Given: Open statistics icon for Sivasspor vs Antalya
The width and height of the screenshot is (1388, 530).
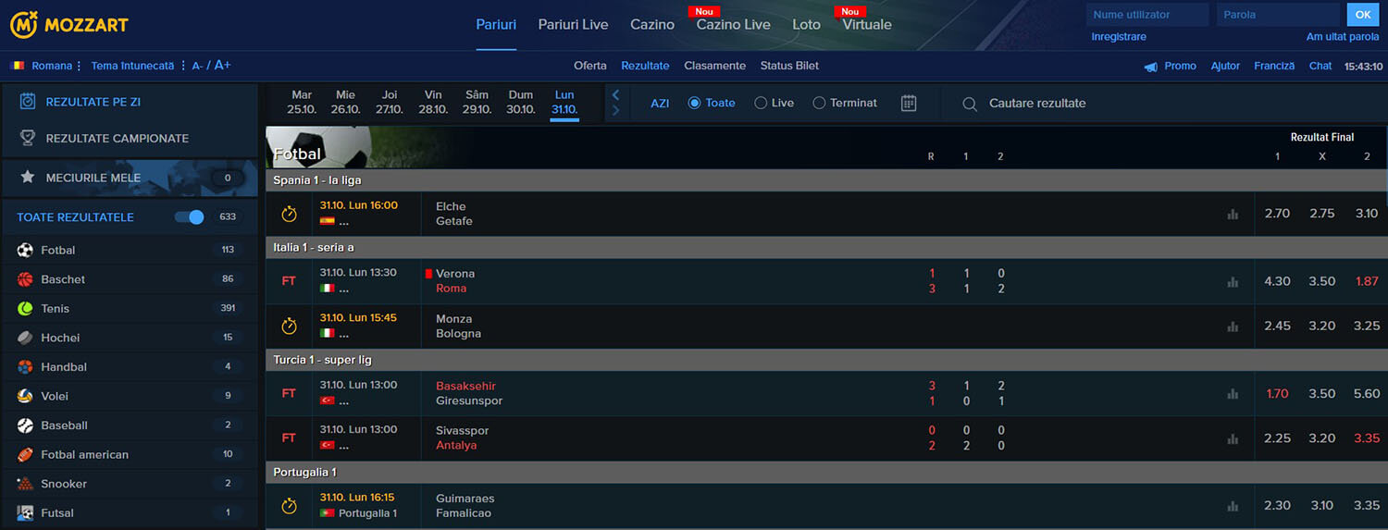Looking at the screenshot, I should point(1233,438).
